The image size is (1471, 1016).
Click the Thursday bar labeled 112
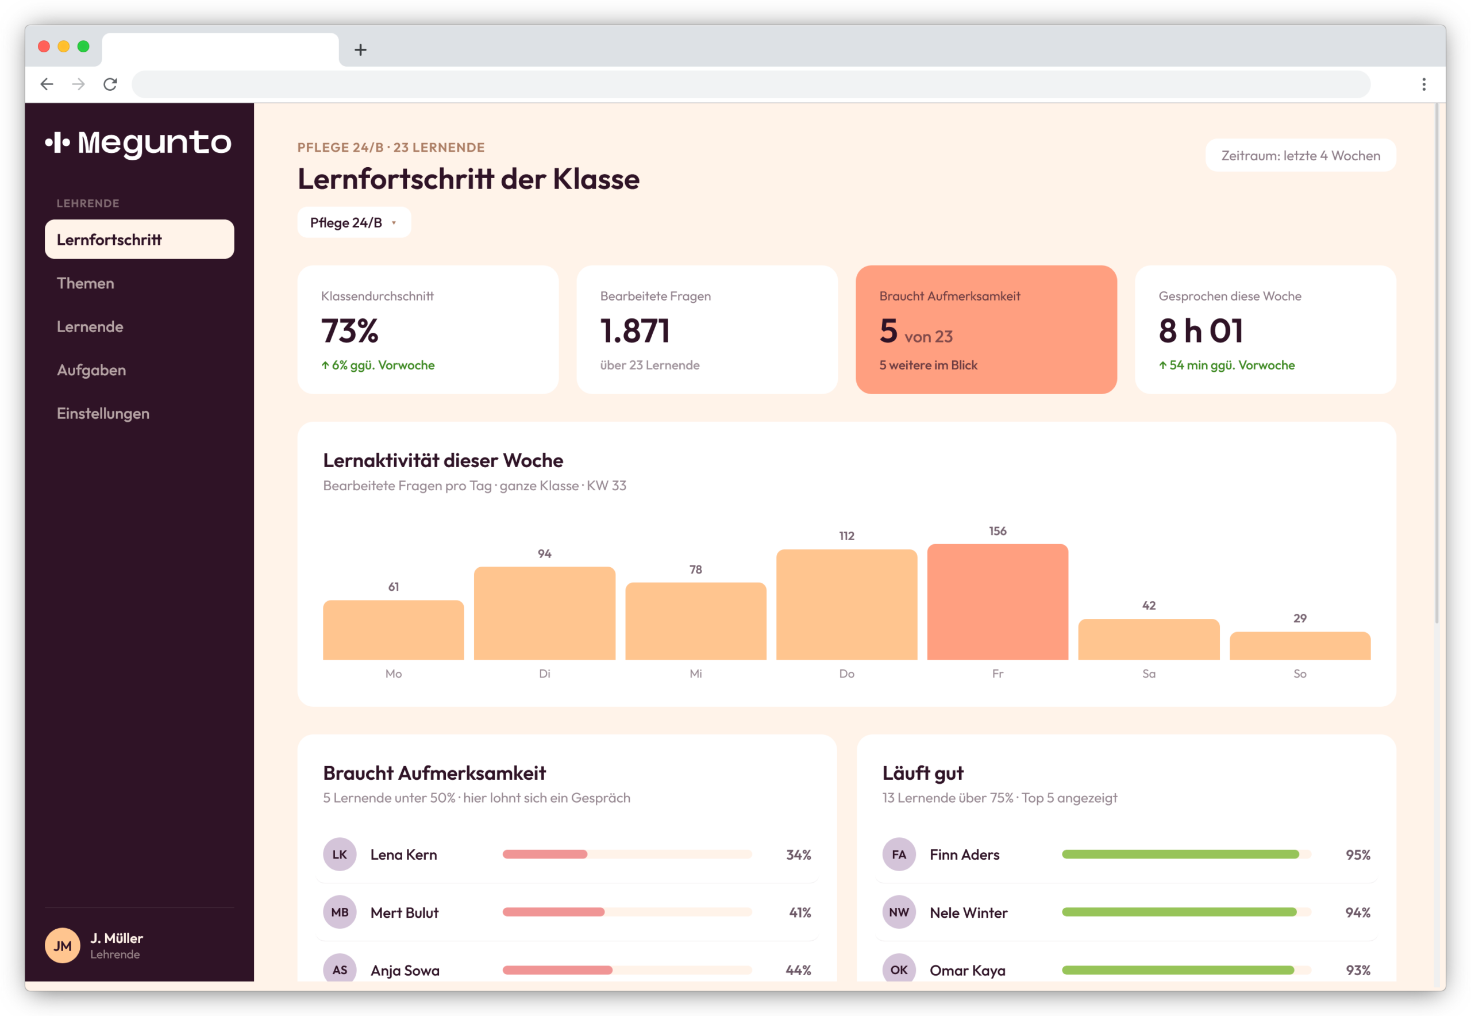point(846,604)
